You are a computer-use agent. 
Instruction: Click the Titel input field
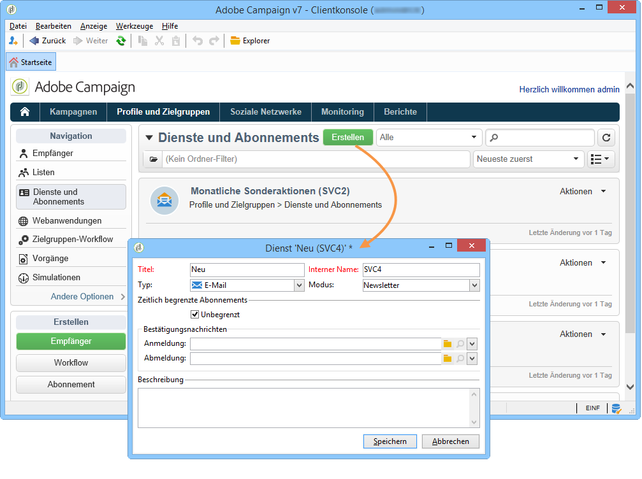click(247, 269)
